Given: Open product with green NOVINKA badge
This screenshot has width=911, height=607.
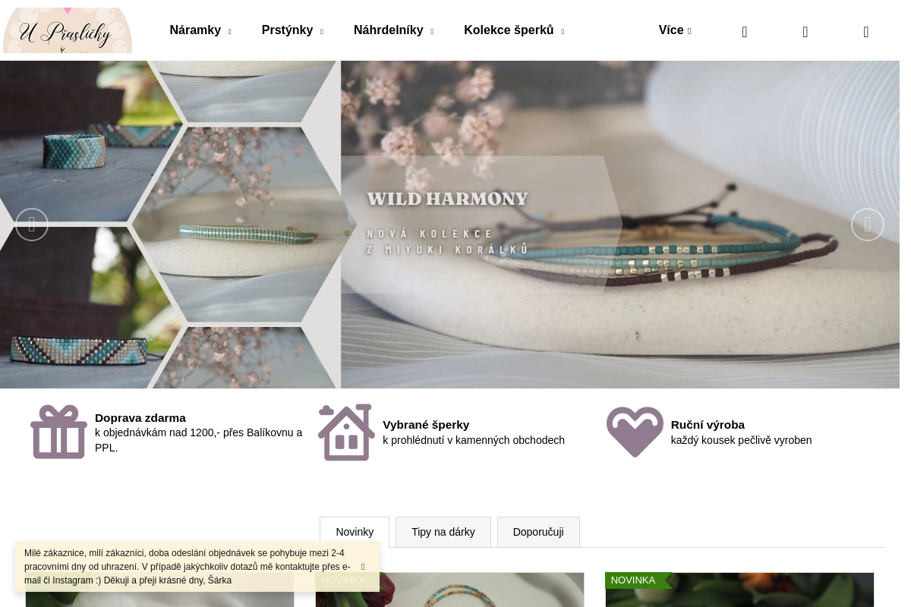Looking at the screenshot, I should pos(739,590).
